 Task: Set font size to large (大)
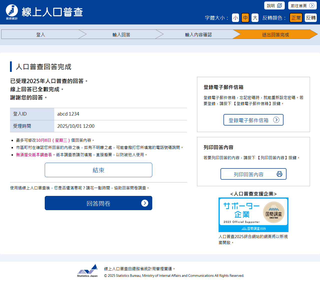(255, 18)
